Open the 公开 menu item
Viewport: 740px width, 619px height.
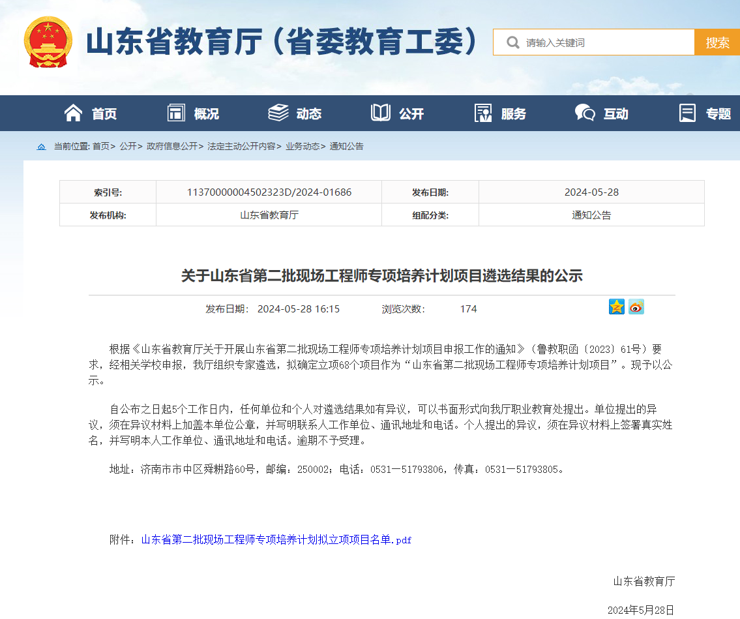(411, 113)
